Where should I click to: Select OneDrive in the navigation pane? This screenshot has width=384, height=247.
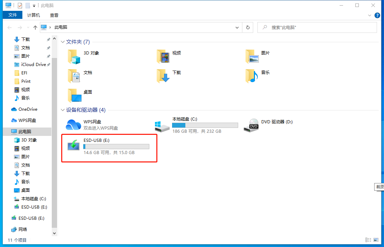28,109
